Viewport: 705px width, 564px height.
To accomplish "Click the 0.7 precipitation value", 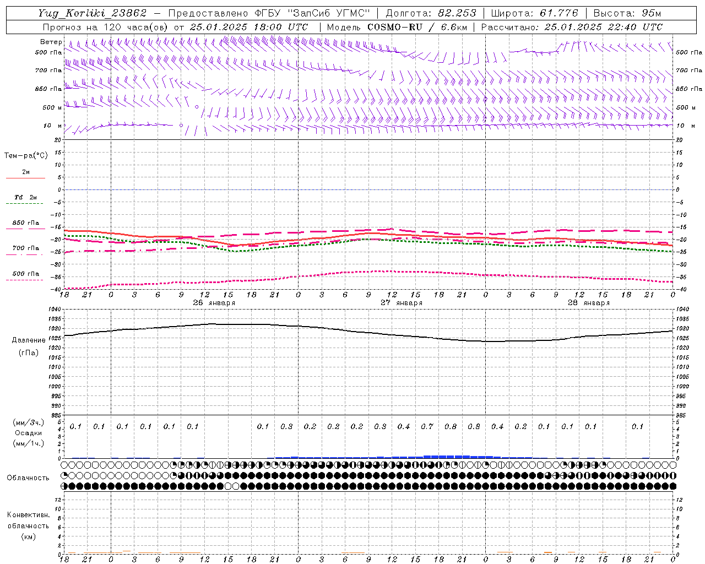I will click(427, 427).
